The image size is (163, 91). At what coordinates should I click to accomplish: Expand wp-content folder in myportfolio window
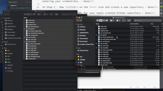point(24,37)
